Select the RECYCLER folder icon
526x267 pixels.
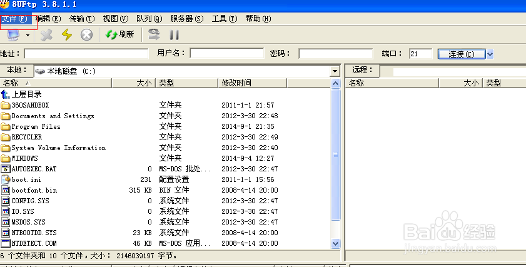(6, 137)
